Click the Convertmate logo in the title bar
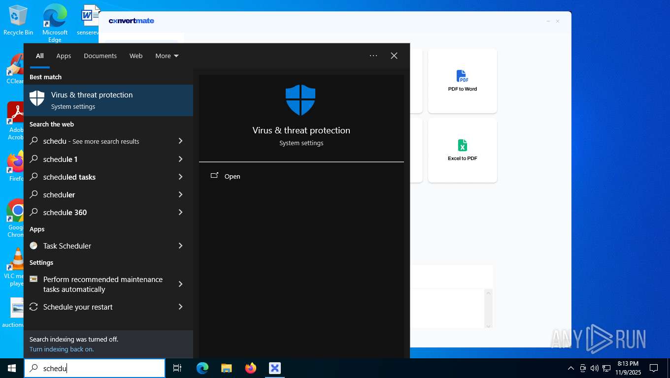The height and width of the screenshot is (378, 670). click(132, 21)
